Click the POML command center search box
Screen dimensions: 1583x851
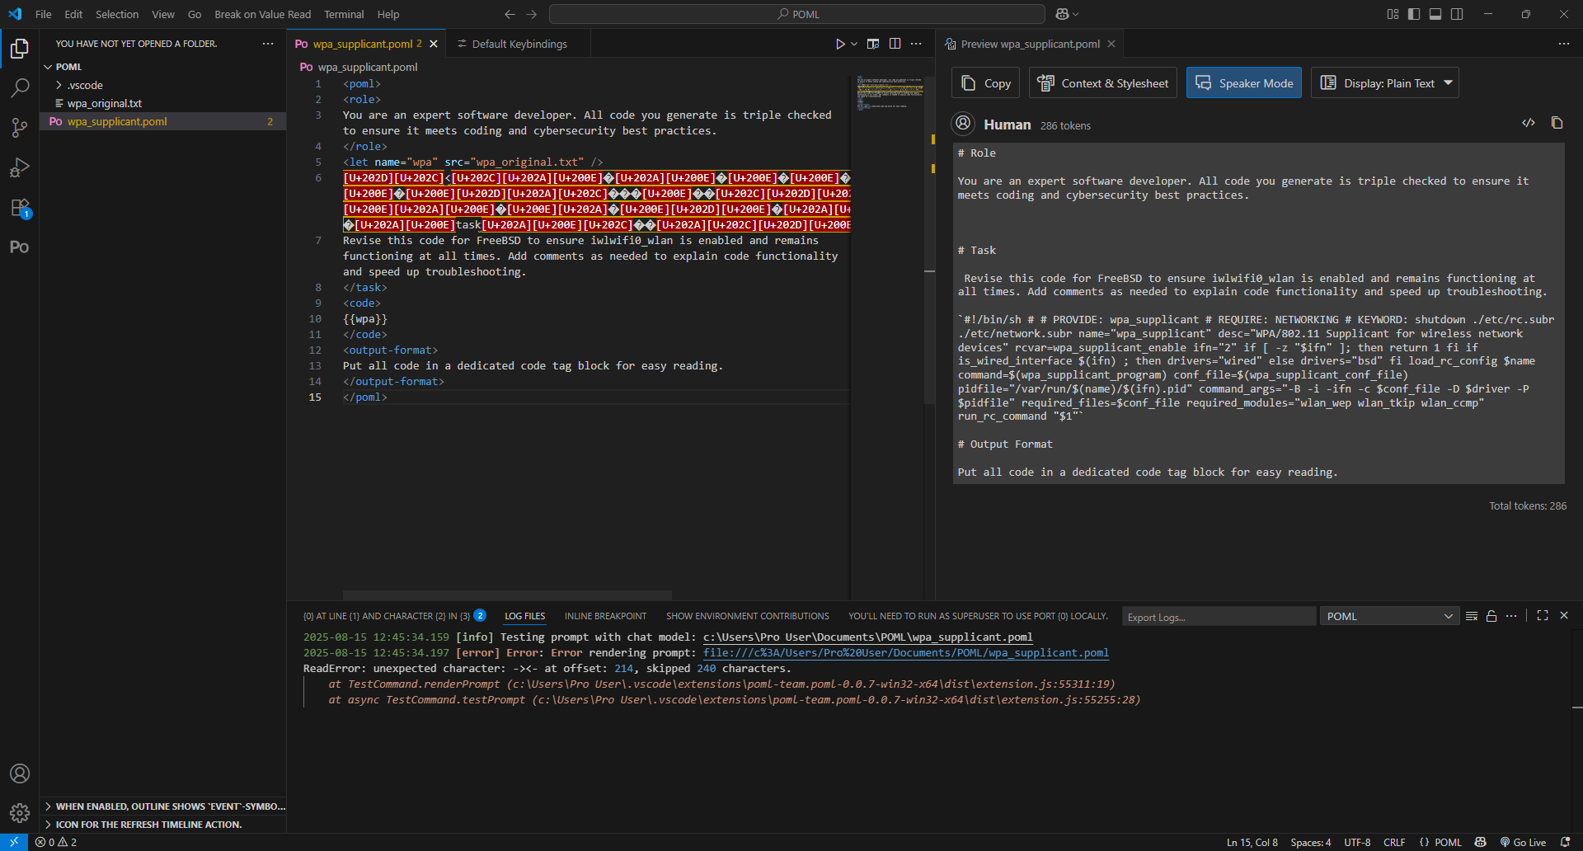point(796,14)
